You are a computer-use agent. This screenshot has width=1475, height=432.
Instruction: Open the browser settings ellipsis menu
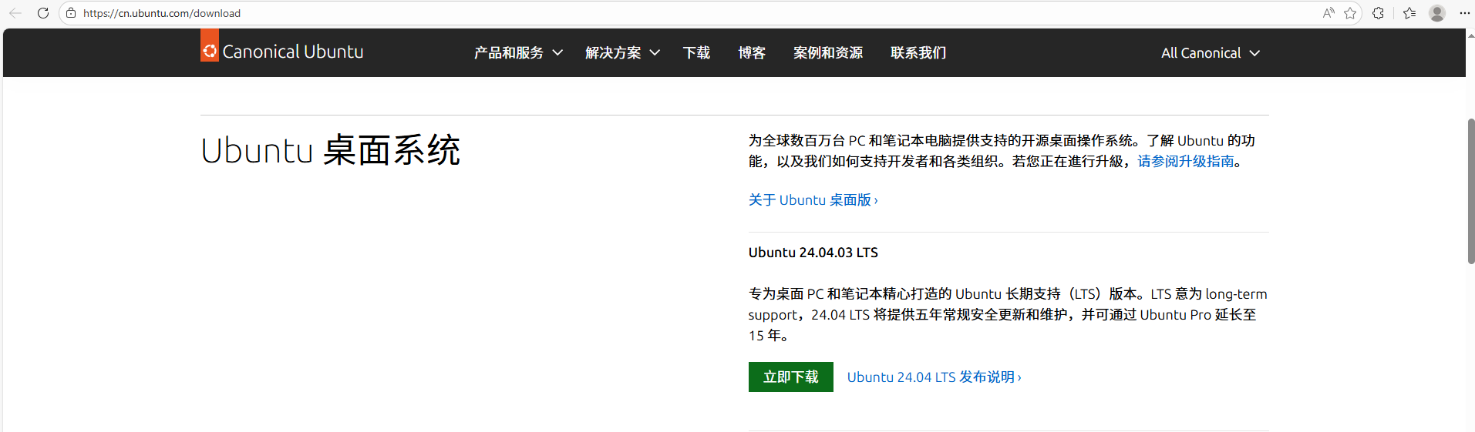[x=1465, y=13]
